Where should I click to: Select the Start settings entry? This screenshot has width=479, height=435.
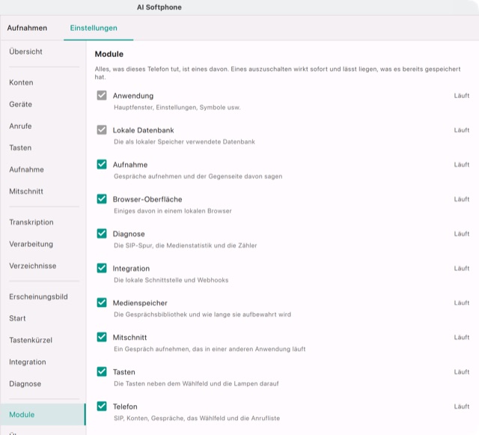pyautogui.click(x=17, y=318)
